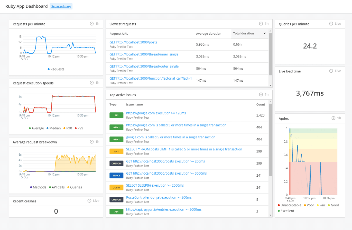This screenshot has width=352, height=230.
Task: Click clock icon on Average request breakdown tile
Action: (92, 142)
